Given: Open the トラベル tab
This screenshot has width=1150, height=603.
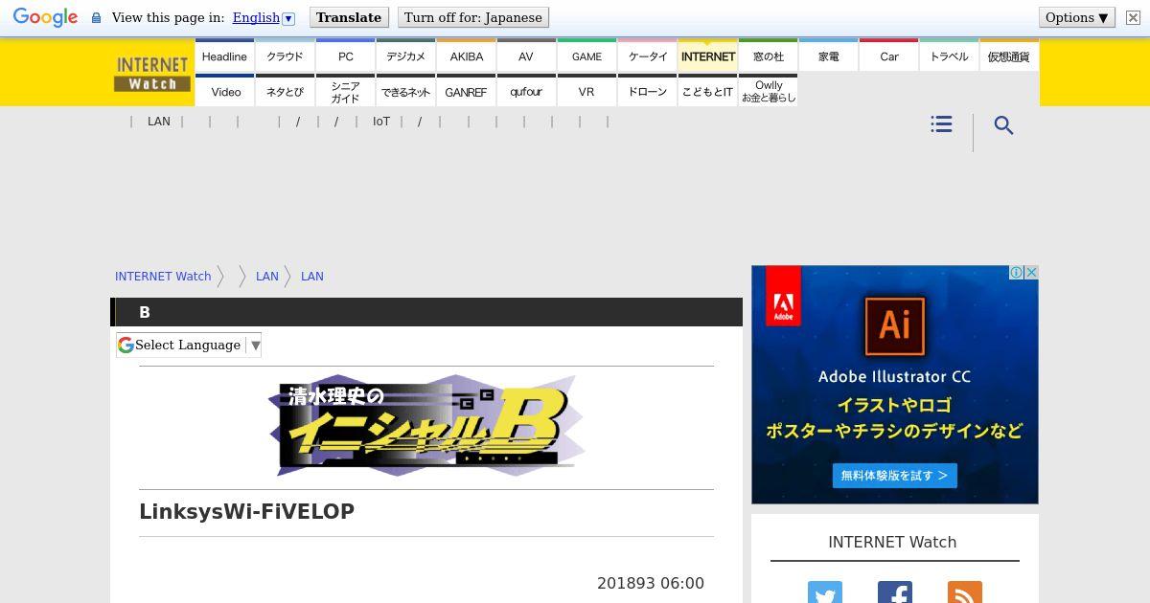Looking at the screenshot, I should coord(949,56).
